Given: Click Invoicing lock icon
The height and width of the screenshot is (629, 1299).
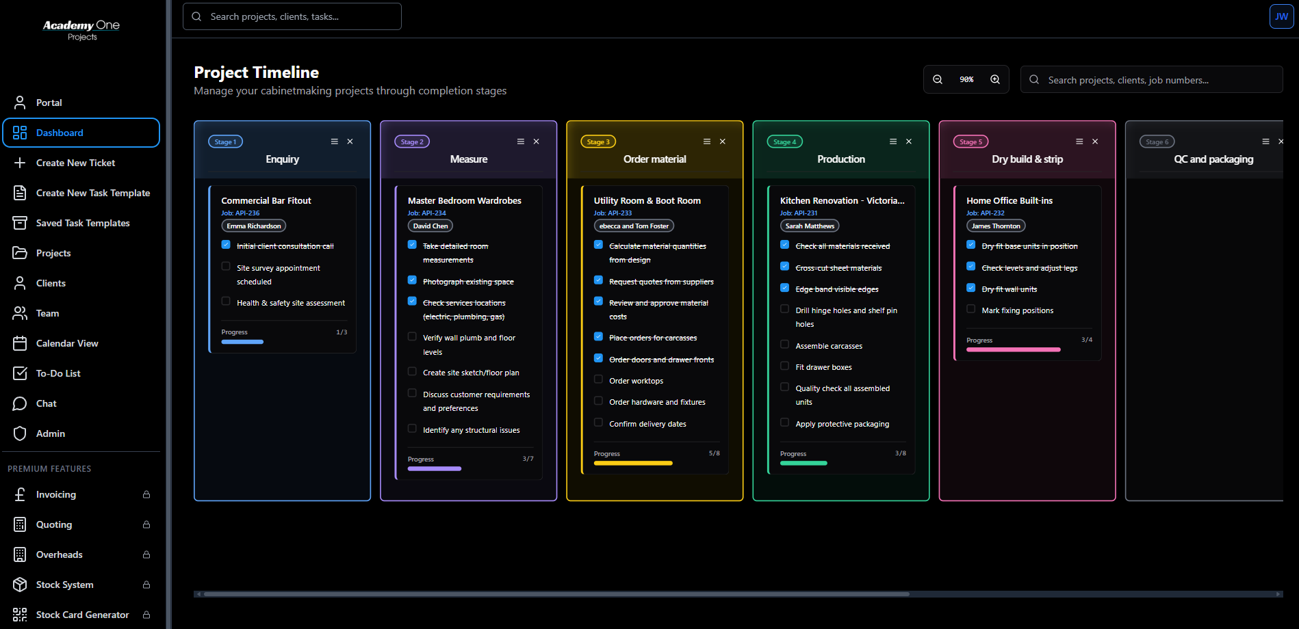Looking at the screenshot, I should 146,494.
